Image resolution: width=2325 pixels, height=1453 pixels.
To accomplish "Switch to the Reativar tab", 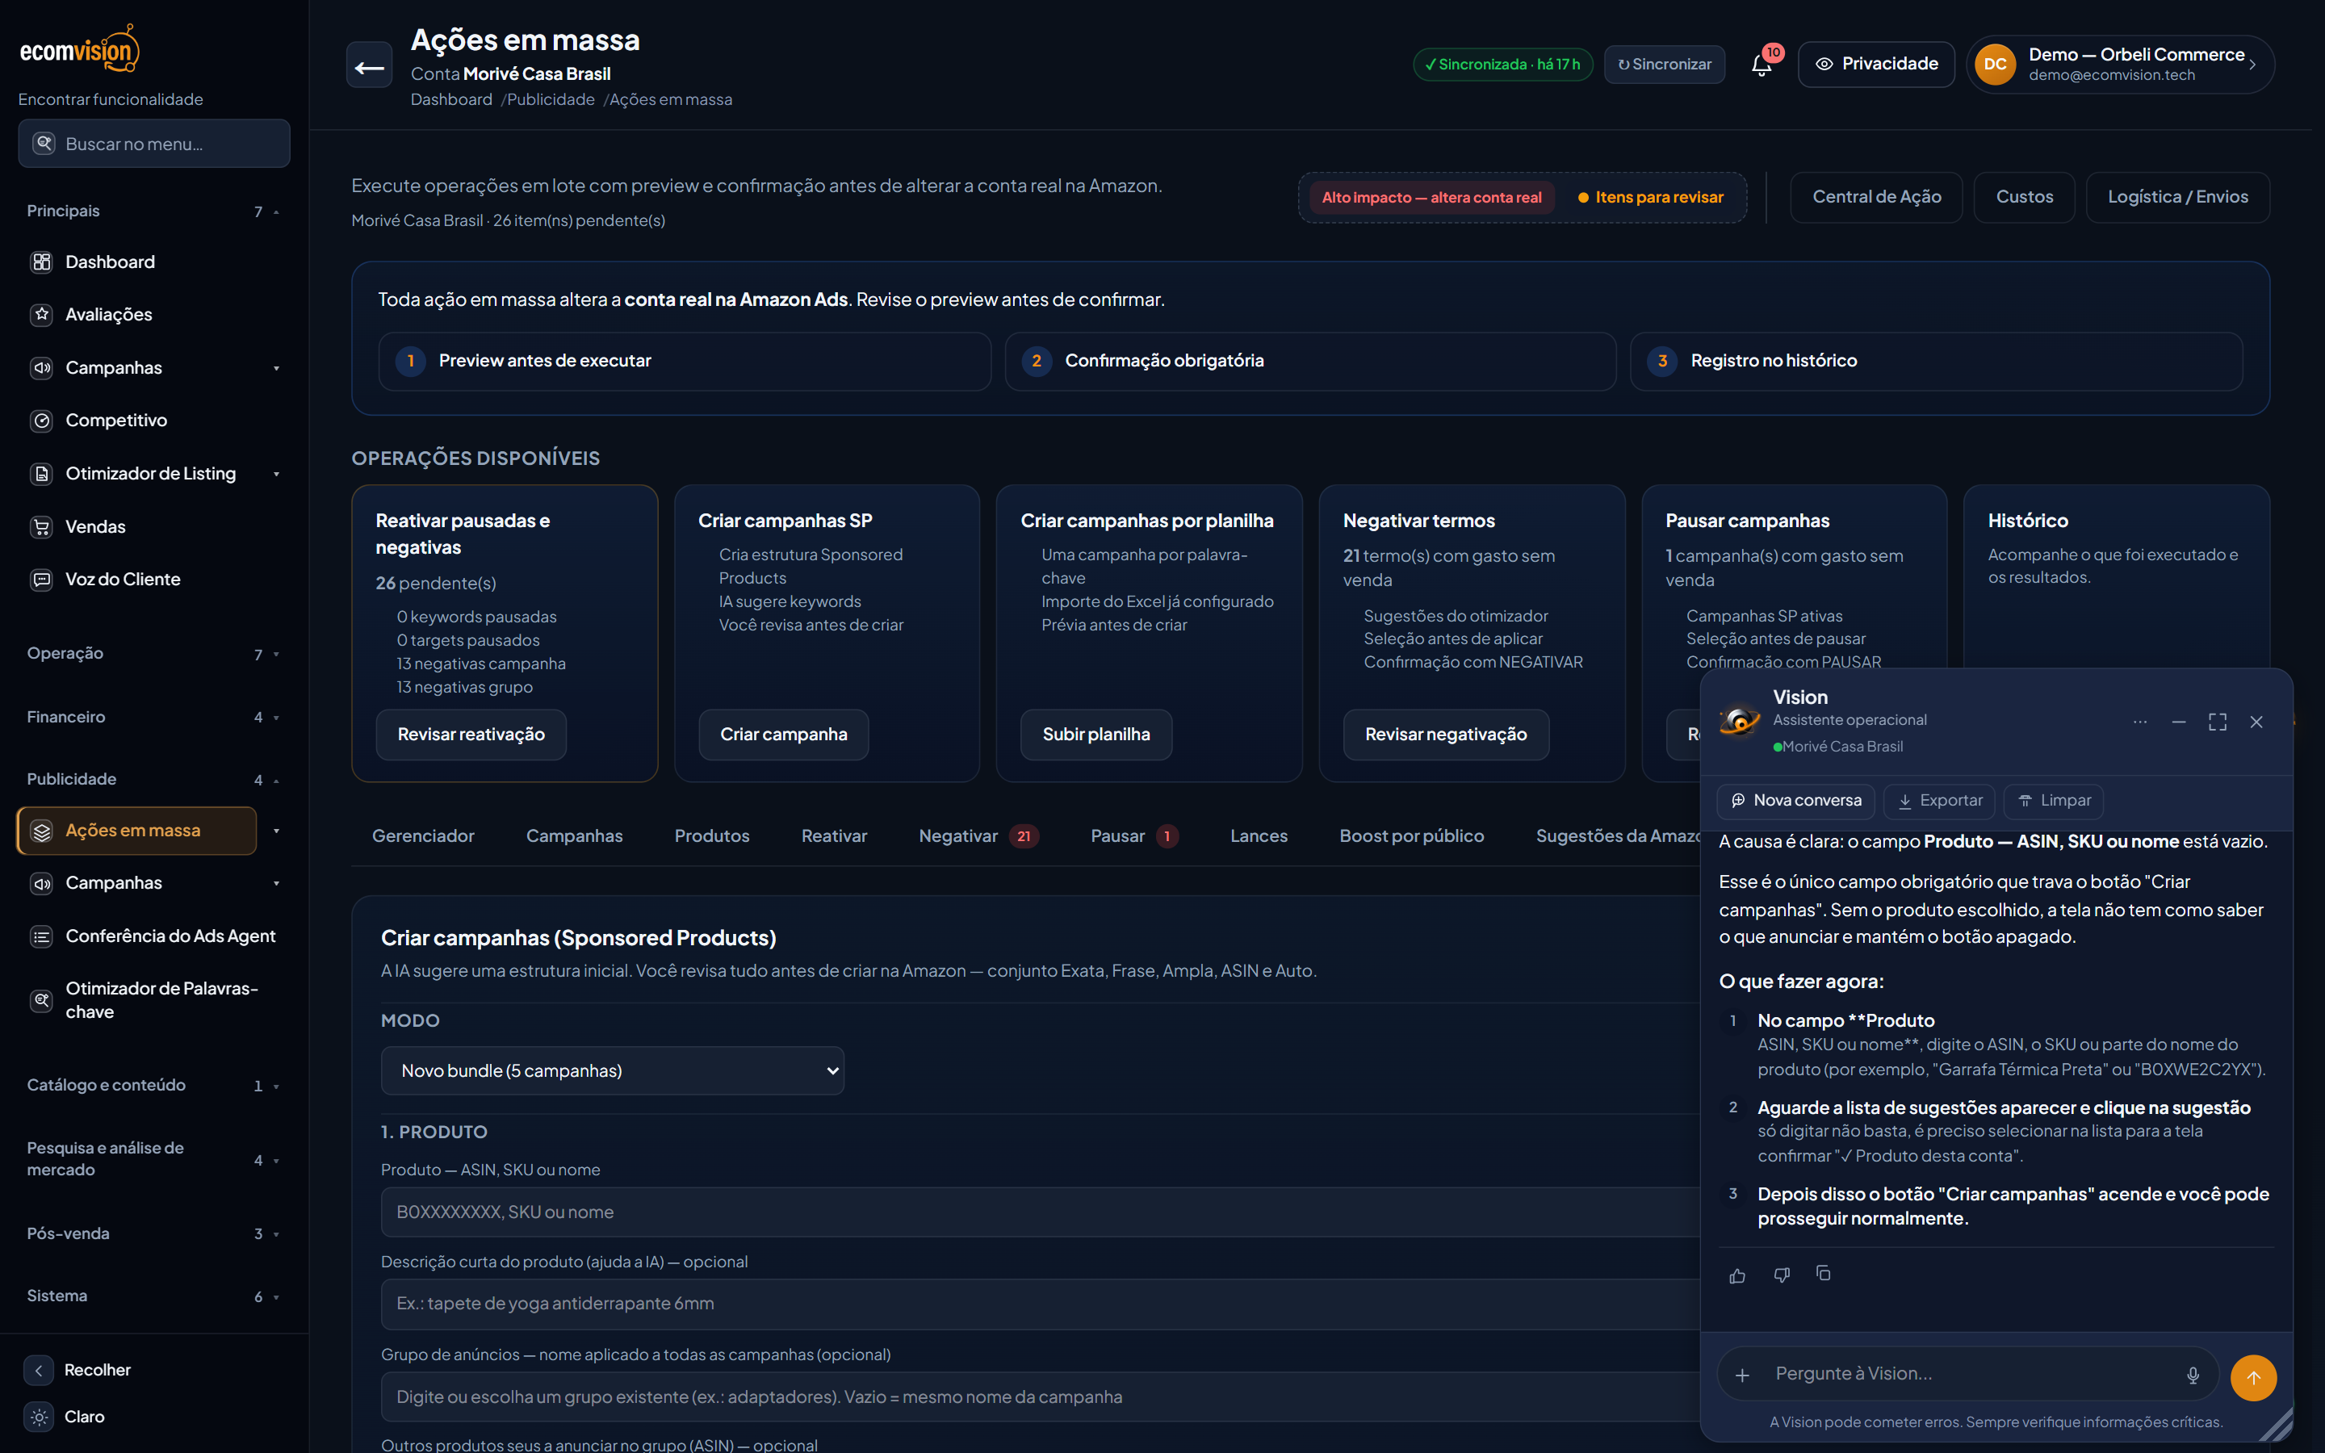I will click(834, 836).
